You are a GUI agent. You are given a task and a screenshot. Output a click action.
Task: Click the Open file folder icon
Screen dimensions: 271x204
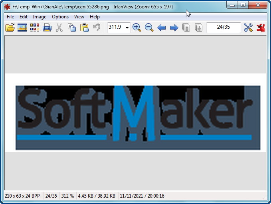[10, 28]
